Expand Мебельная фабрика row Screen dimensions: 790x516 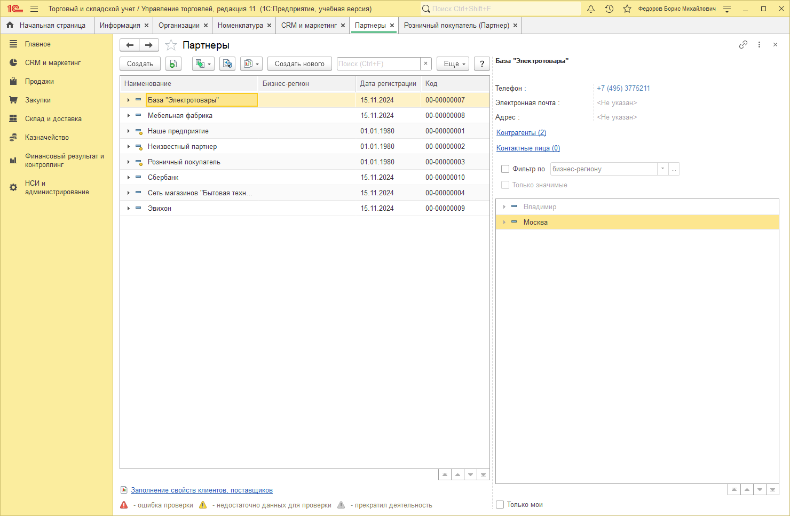129,116
